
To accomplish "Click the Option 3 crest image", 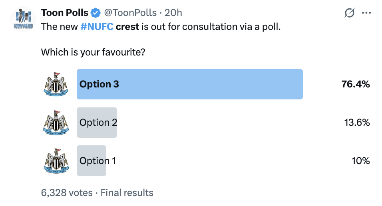I will pos(56,84).
